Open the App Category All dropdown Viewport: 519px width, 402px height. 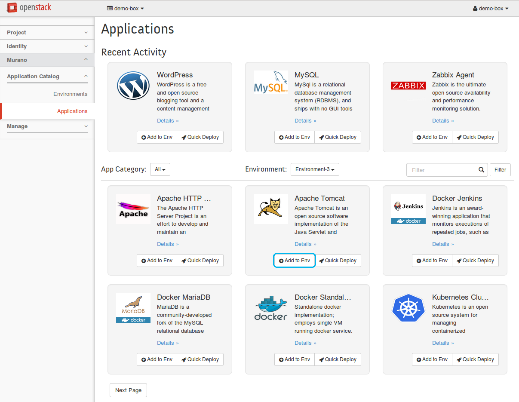[160, 169]
